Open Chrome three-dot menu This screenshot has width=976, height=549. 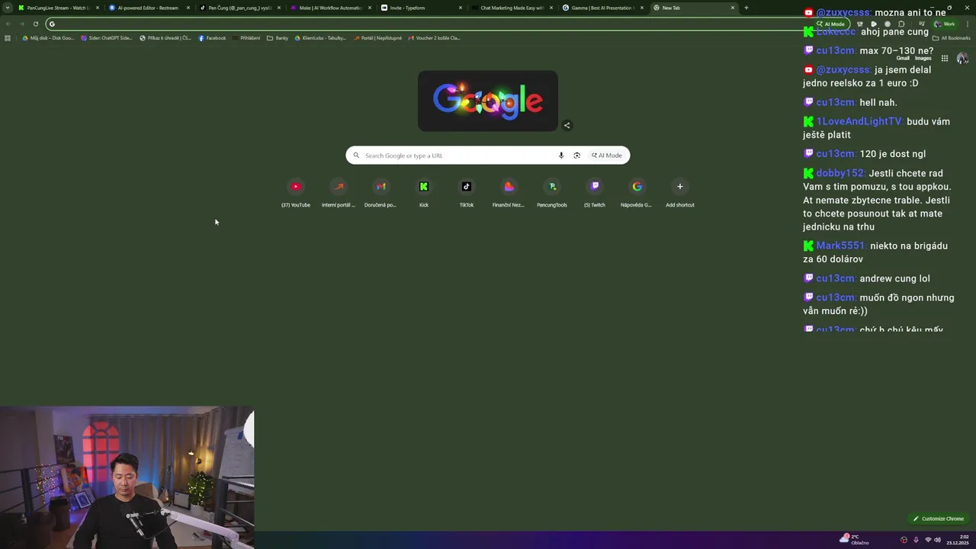pyautogui.click(x=968, y=24)
